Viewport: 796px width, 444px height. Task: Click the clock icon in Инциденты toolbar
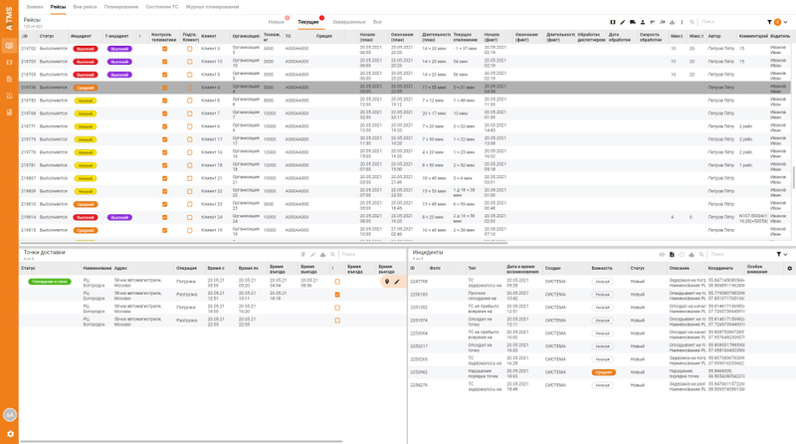click(682, 255)
